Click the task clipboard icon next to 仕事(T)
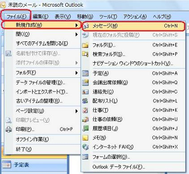189x174 pixels. pyautogui.click(x=86, y=110)
